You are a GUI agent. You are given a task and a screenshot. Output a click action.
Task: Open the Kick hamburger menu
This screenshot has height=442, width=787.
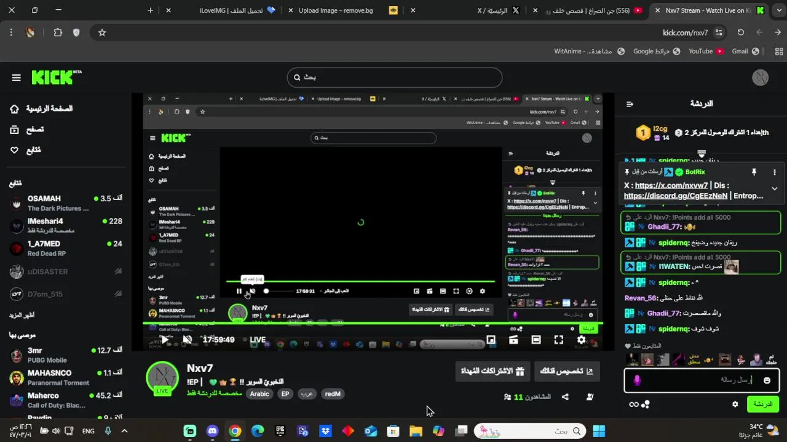click(x=17, y=77)
